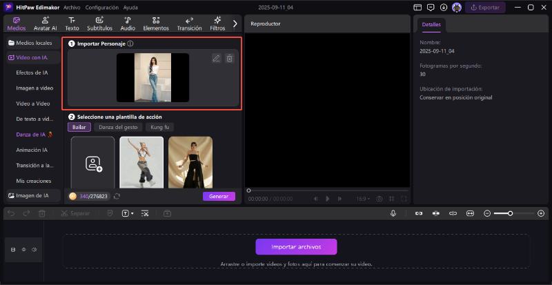The width and height of the screenshot is (552, 285).
Task: Delete the imported character image
Action: click(x=230, y=59)
